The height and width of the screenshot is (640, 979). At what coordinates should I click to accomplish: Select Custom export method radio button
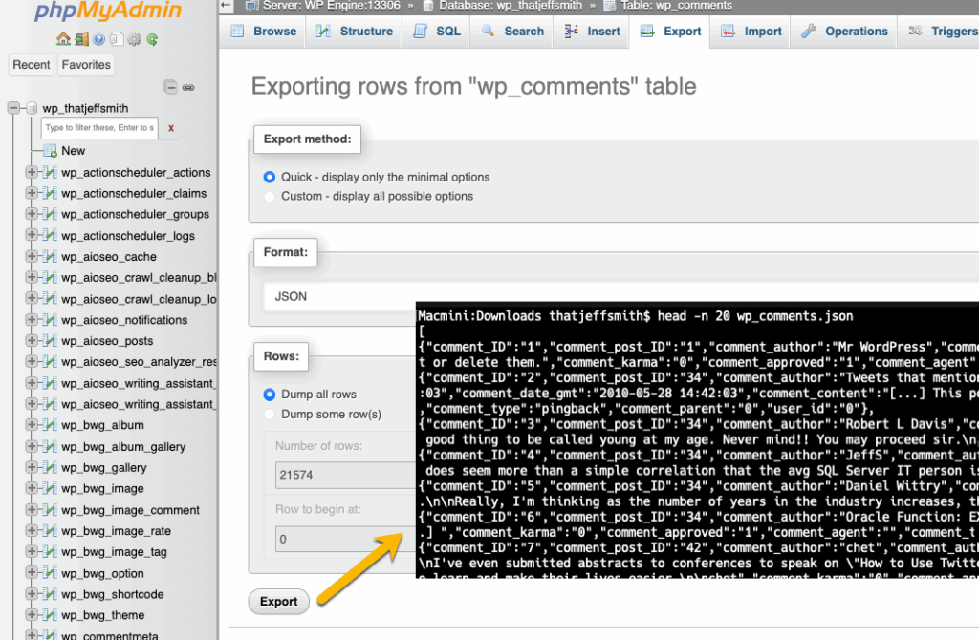269,196
